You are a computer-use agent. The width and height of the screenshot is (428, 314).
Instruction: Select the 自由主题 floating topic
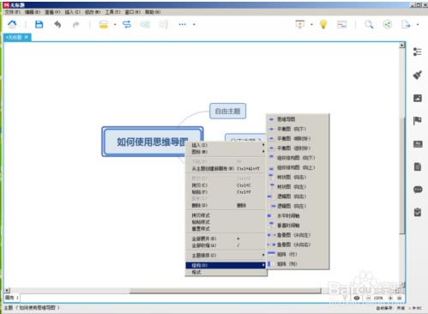click(227, 111)
